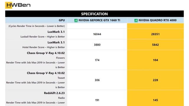189x106 pixels.
Task: Click LuxMark 3.1 title above Hotel row
Action: (x=56, y=42)
